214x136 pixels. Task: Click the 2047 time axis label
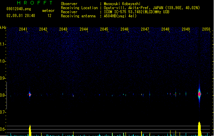[145, 29]
